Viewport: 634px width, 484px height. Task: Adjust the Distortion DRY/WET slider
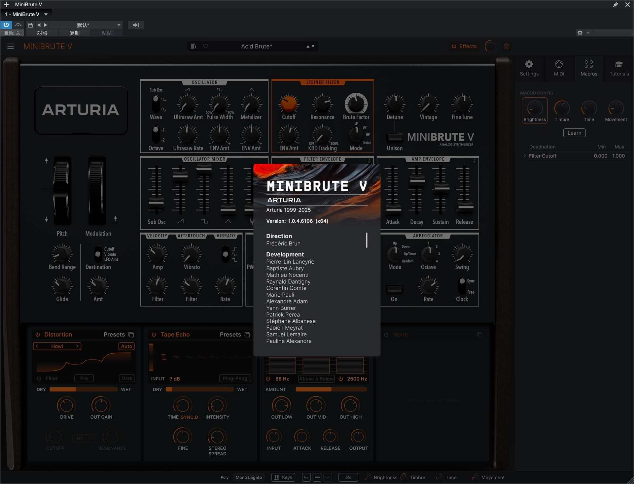click(x=84, y=390)
